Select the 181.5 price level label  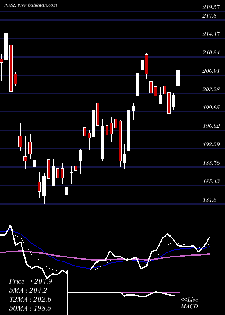tap(209, 200)
